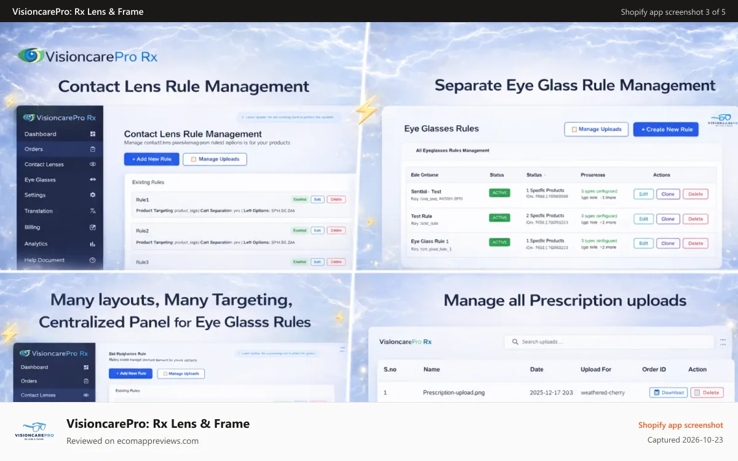Click the Upload For column header
Screen dimensions: 738x461
pyautogui.click(x=596, y=369)
